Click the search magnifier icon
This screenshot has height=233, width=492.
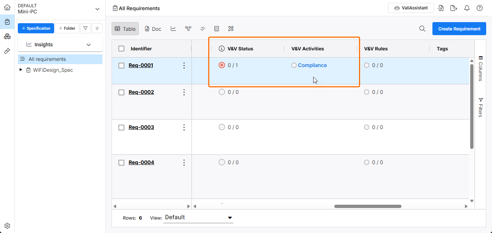coord(422,29)
